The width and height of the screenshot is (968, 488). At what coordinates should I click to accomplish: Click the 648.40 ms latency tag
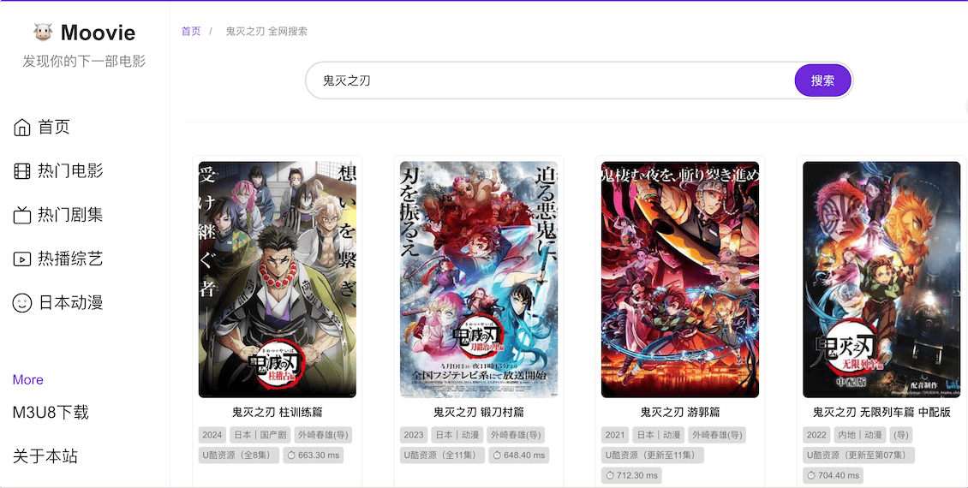tap(518, 455)
